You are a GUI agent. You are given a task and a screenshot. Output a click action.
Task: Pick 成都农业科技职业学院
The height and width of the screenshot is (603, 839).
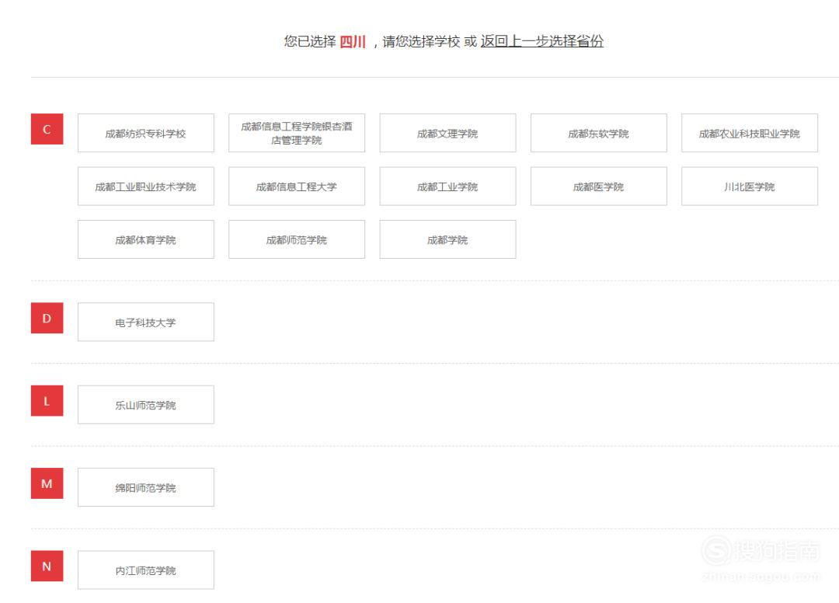[x=749, y=133]
